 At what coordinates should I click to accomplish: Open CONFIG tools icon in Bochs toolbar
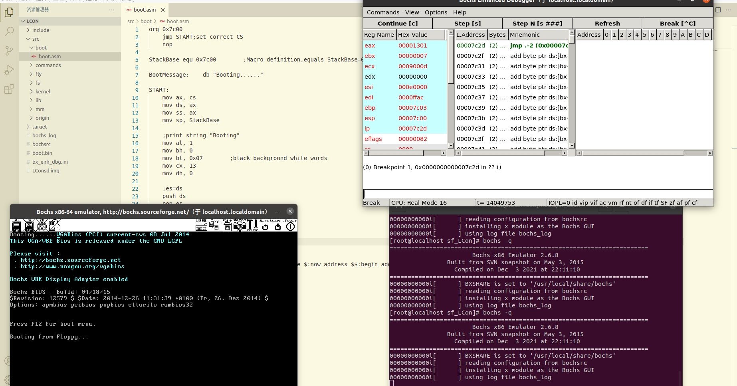pos(253,225)
